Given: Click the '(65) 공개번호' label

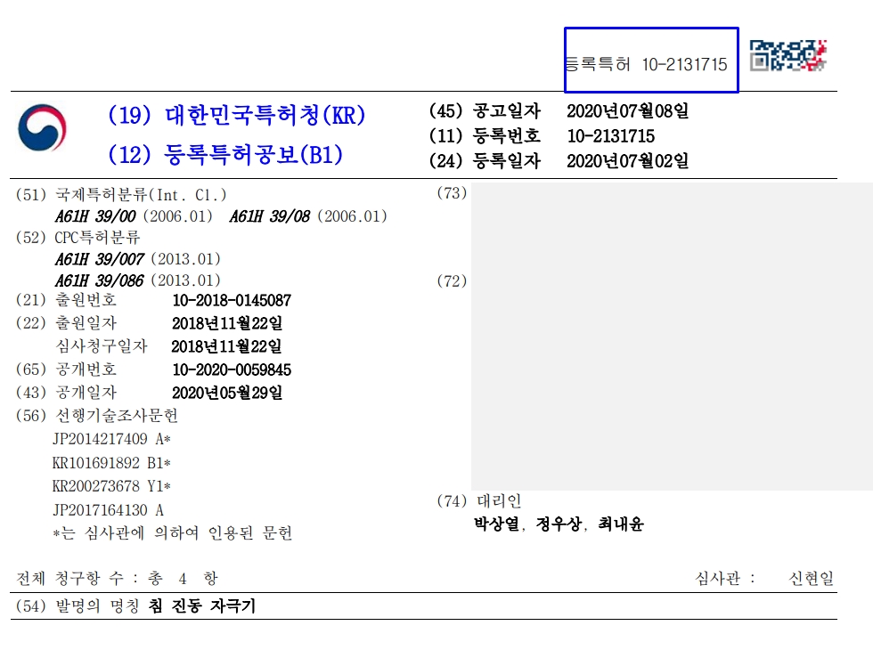Looking at the screenshot, I should coord(66,370).
